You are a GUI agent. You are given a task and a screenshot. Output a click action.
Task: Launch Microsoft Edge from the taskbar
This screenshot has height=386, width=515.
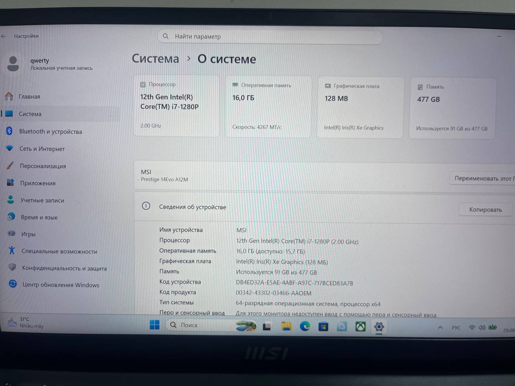tap(305, 326)
